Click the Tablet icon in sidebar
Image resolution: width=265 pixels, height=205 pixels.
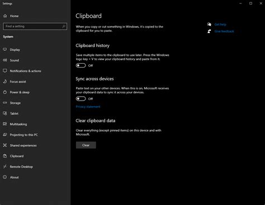coord(5,113)
